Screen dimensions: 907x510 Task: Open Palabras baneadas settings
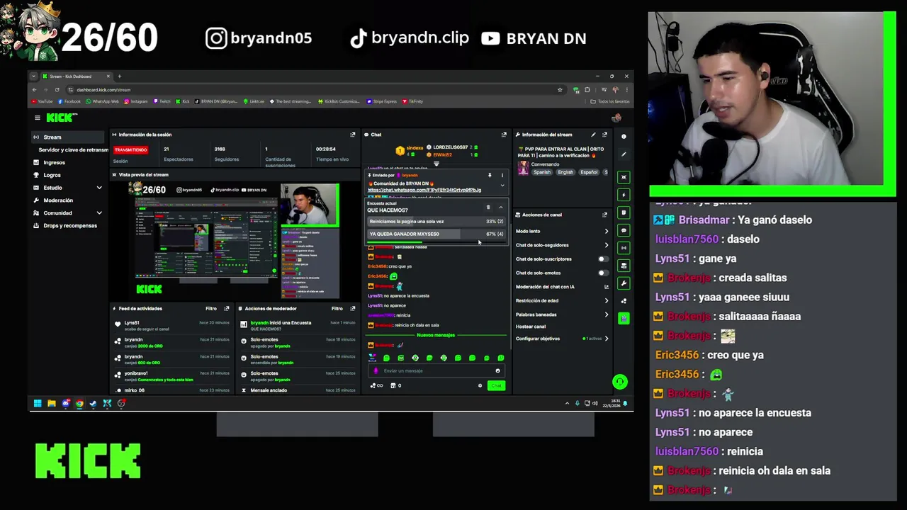[x=606, y=314]
